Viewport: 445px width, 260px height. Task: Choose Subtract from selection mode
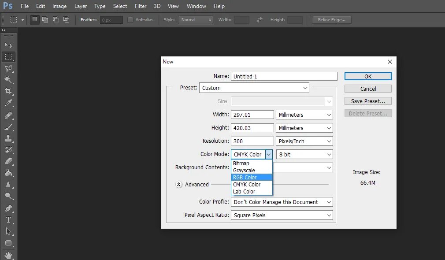(56, 19)
